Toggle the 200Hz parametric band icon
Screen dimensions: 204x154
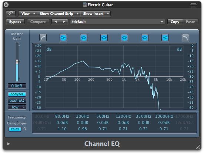coord(84,38)
